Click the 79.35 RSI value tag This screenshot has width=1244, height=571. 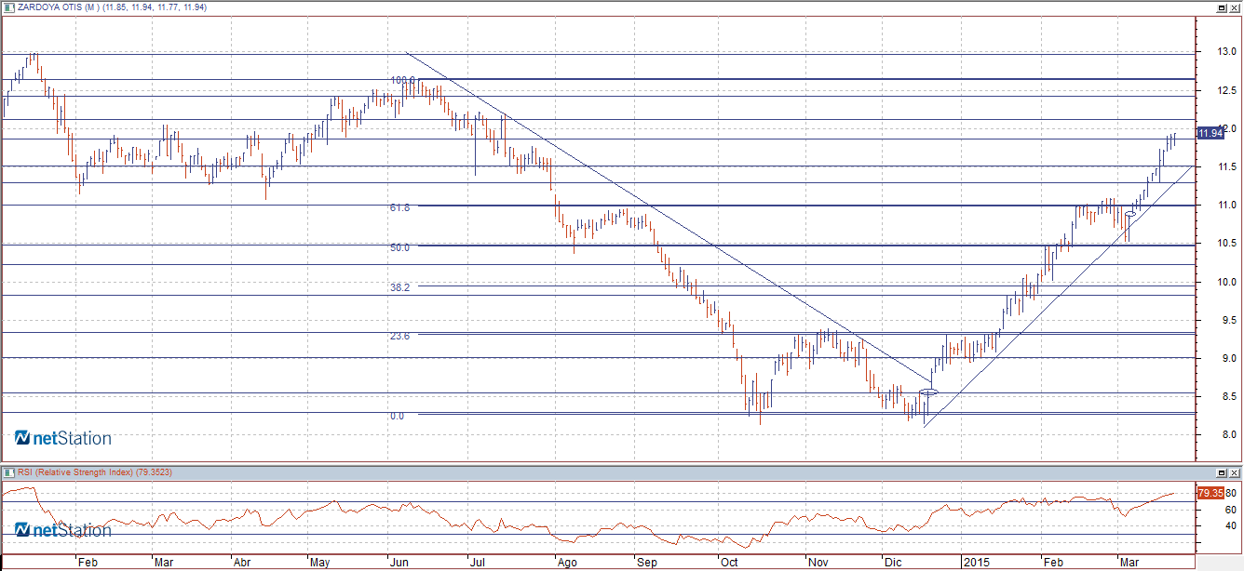tap(1209, 493)
